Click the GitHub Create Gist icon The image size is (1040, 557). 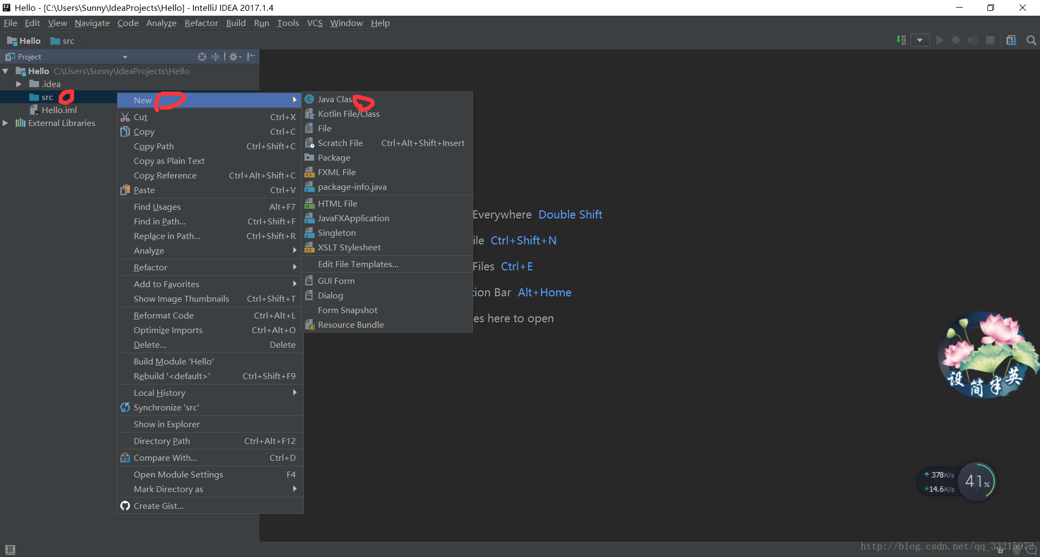coord(125,506)
